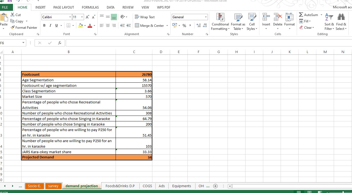The height and width of the screenshot is (193, 352).
Task: Increase the font size
Action: click(x=87, y=17)
